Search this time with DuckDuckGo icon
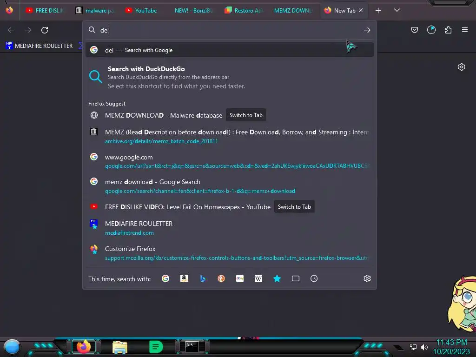 point(221,278)
